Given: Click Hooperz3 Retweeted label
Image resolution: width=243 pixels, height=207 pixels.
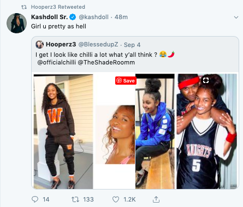Looking at the screenshot, I should coord(58,7).
